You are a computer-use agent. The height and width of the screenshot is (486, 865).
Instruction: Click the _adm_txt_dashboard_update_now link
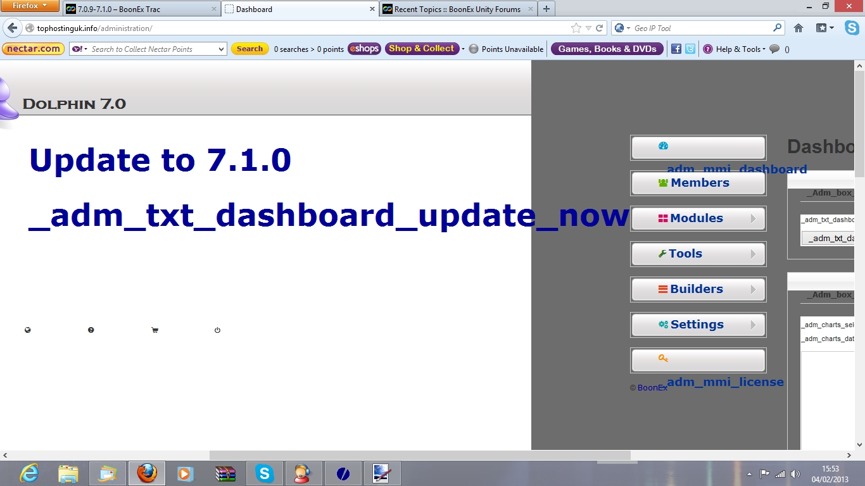(x=329, y=216)
